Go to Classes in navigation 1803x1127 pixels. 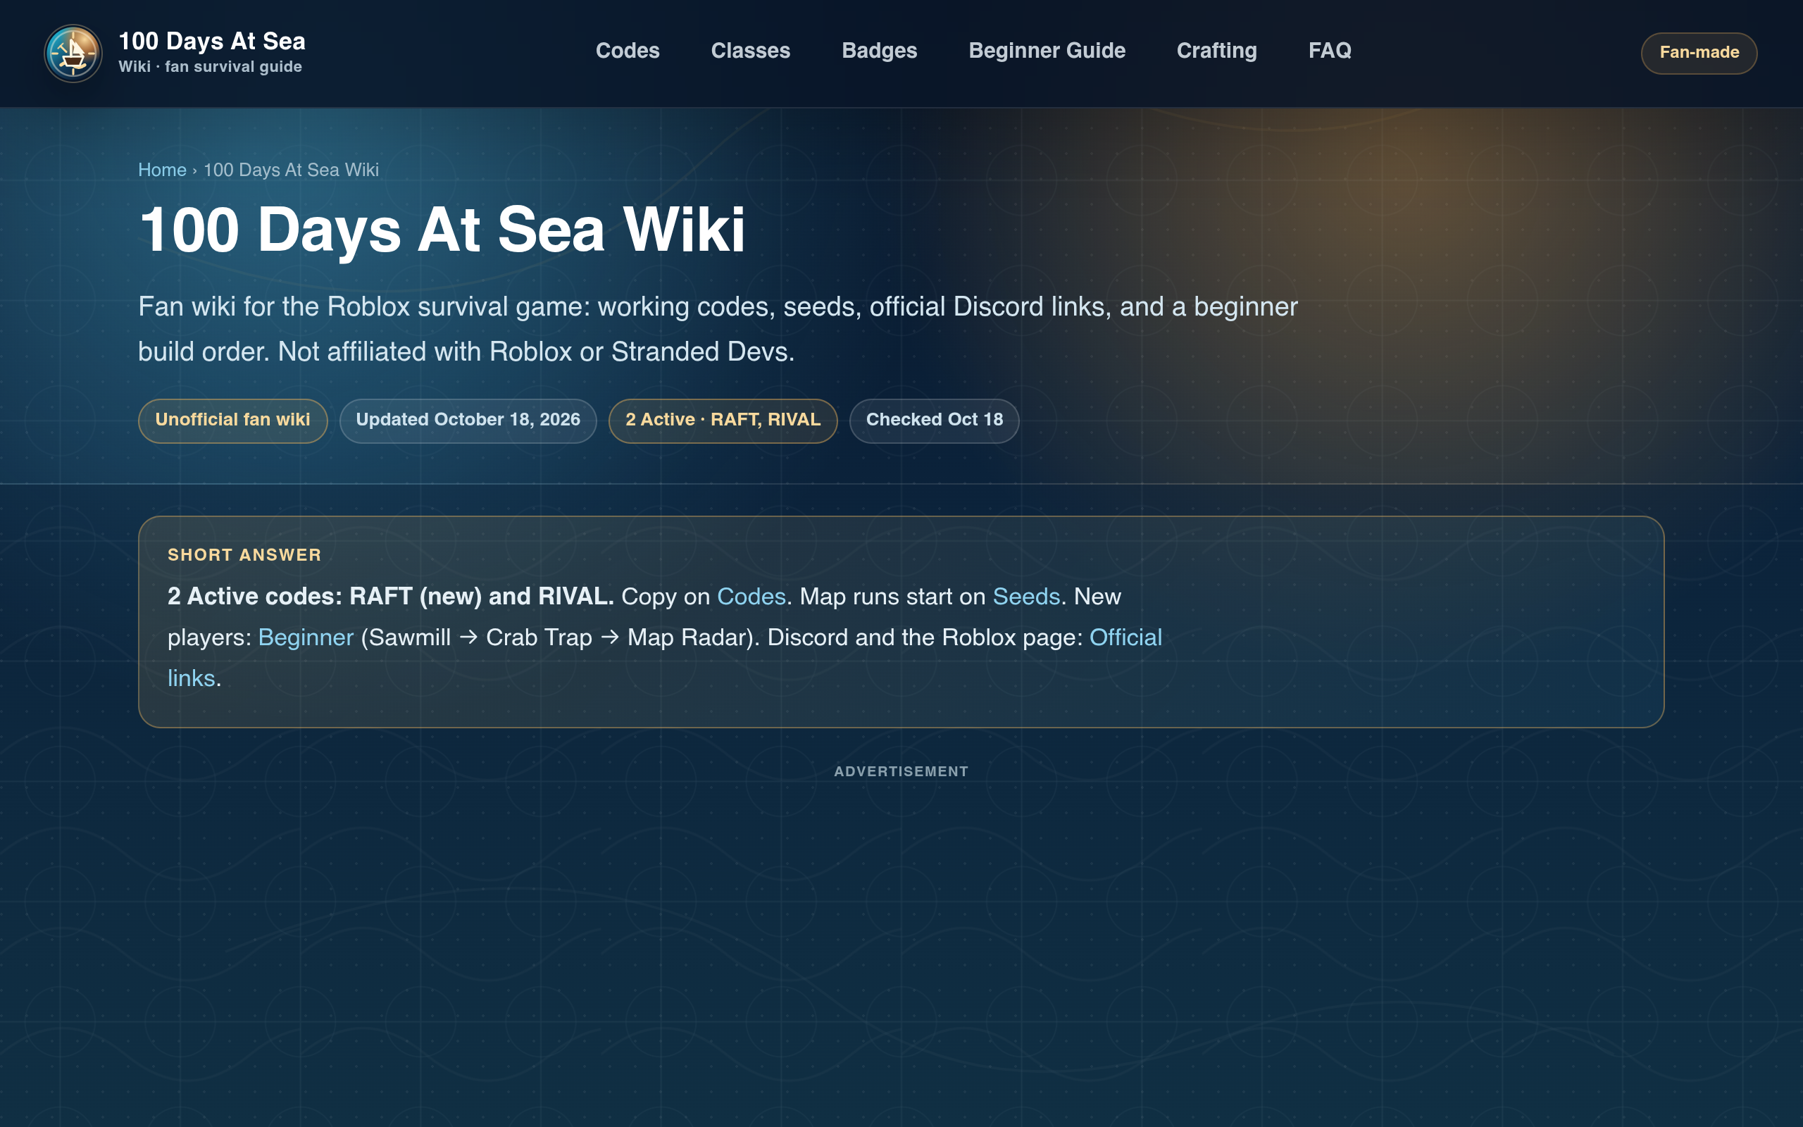(750, 51)
